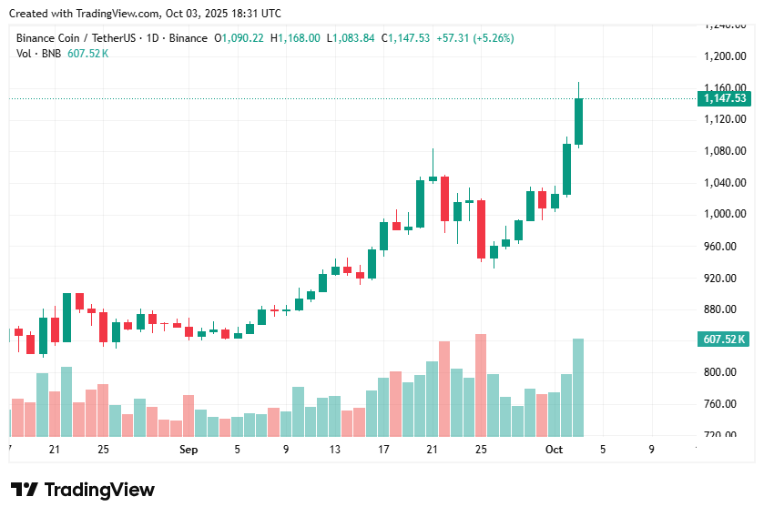Viewport: 764px width, 517px height.
Task: Open the TradingView wordmark link
Action: (x=99, y=490)
